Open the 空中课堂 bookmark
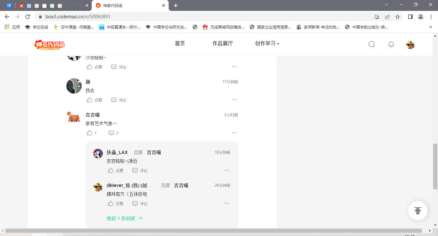This screenshot has height=236, width=438. 73,27
